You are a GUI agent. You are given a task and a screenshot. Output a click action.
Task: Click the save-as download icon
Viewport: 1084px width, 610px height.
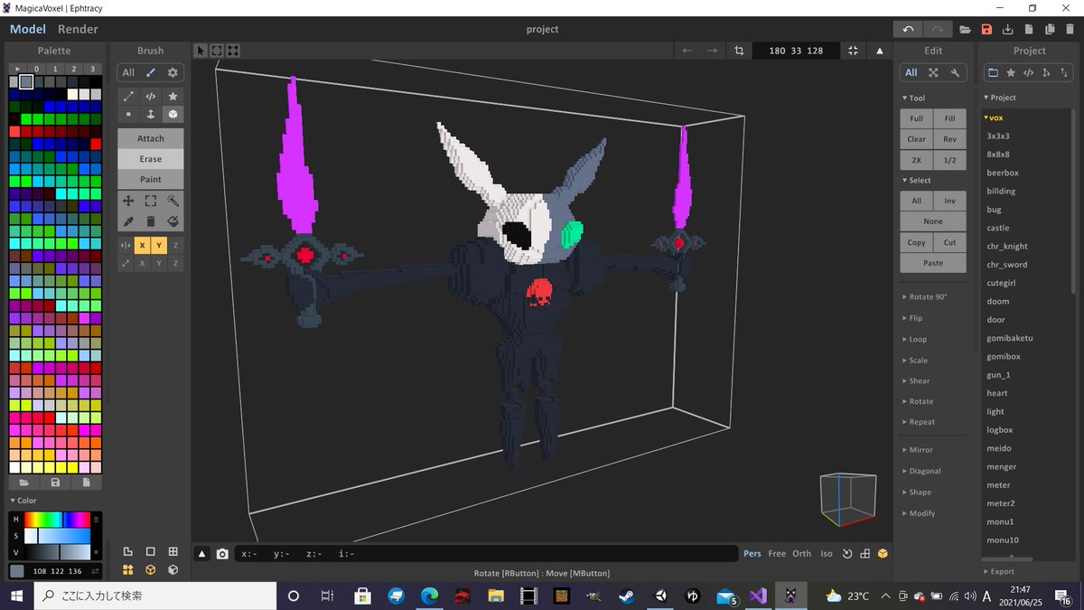pos(1007,29)
